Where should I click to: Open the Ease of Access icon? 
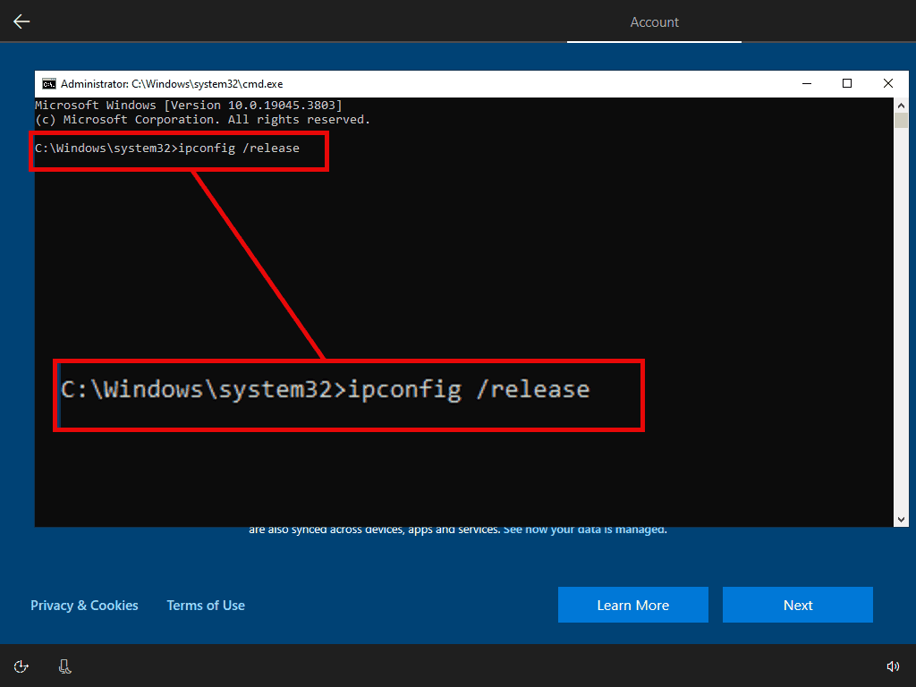pos(21,666)
